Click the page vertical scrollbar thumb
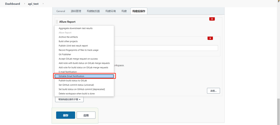280x125 pixels. tap(278, 112)
